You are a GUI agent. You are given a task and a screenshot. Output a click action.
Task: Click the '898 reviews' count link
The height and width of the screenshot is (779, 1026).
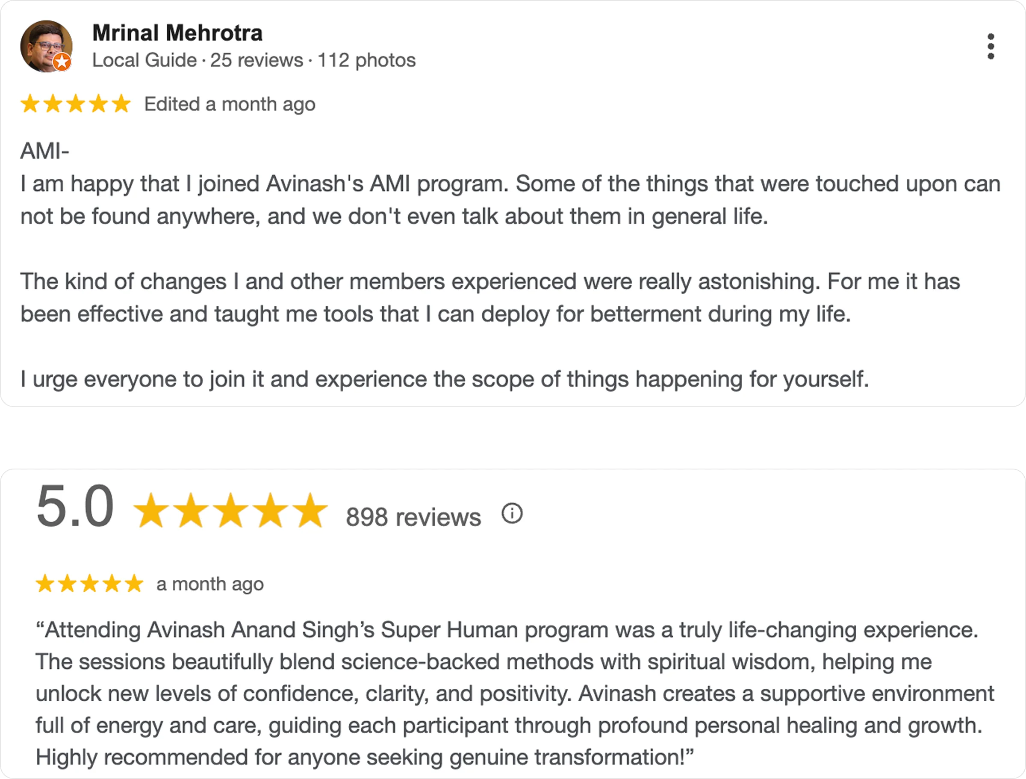413,517
